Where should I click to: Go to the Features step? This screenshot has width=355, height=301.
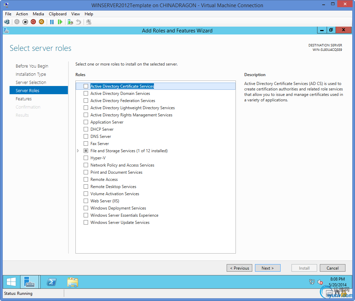pos(24,99)
